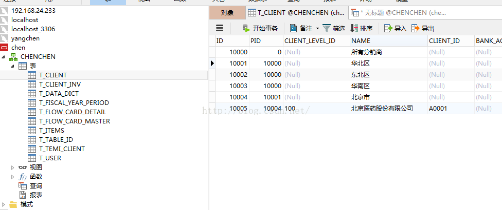502x210 pixels.
Task: Select cell 东北区 in NAME column
Action: (x=389, y=75)
